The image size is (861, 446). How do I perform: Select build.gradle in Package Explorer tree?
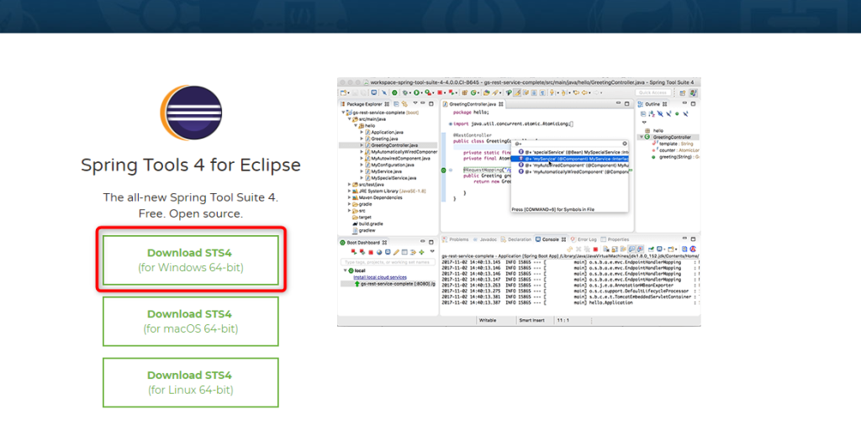(368, 223)
